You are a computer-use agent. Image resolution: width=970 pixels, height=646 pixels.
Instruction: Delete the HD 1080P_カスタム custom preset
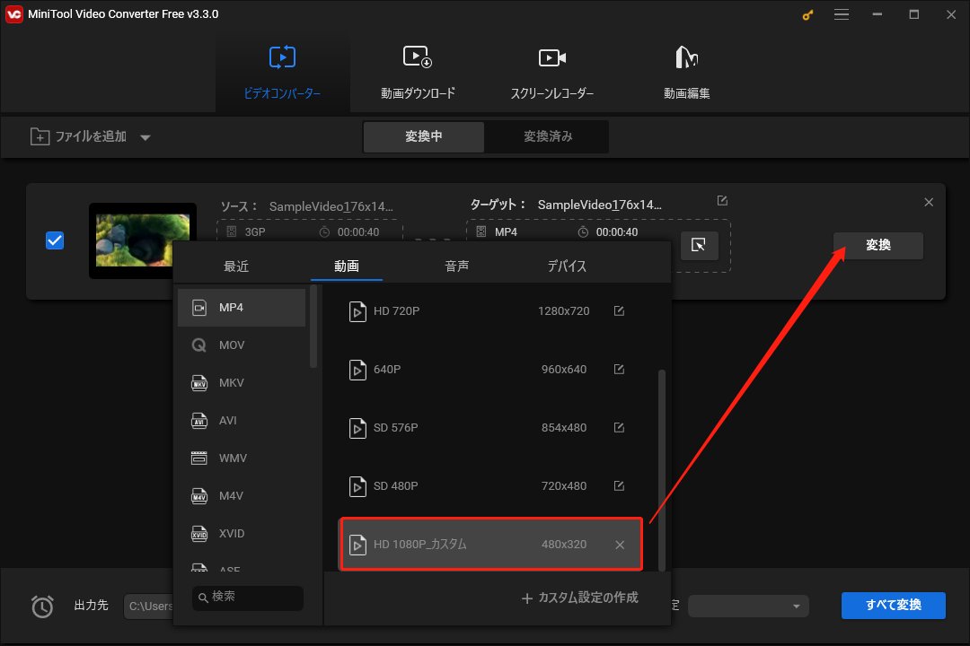[x=620, y=545]
